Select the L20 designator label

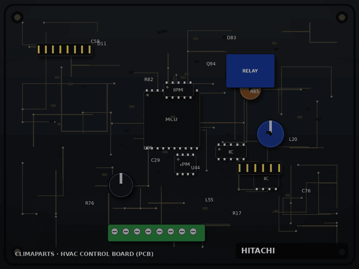(x=293, y=139)
